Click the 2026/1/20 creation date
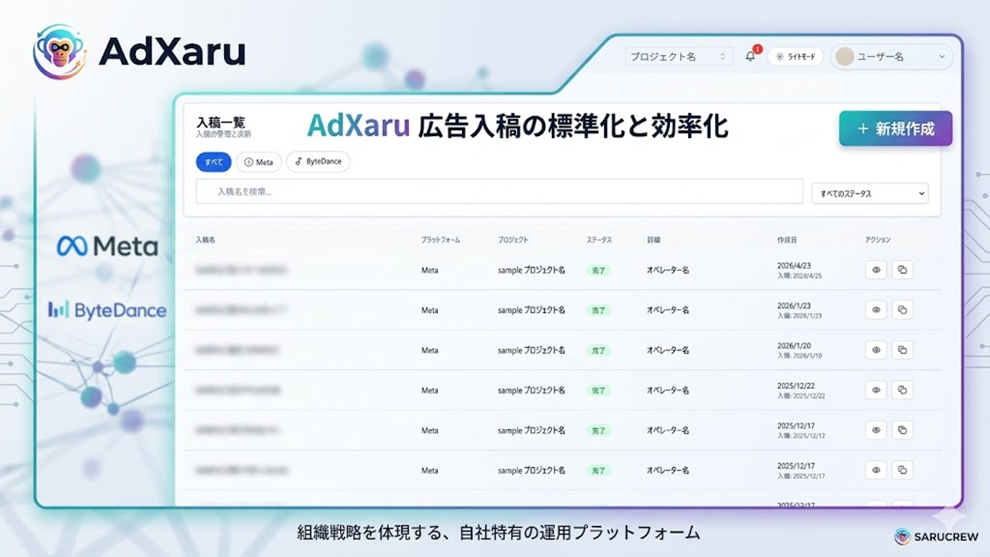This screenshot has height=557, width=990. coord(793,345)
